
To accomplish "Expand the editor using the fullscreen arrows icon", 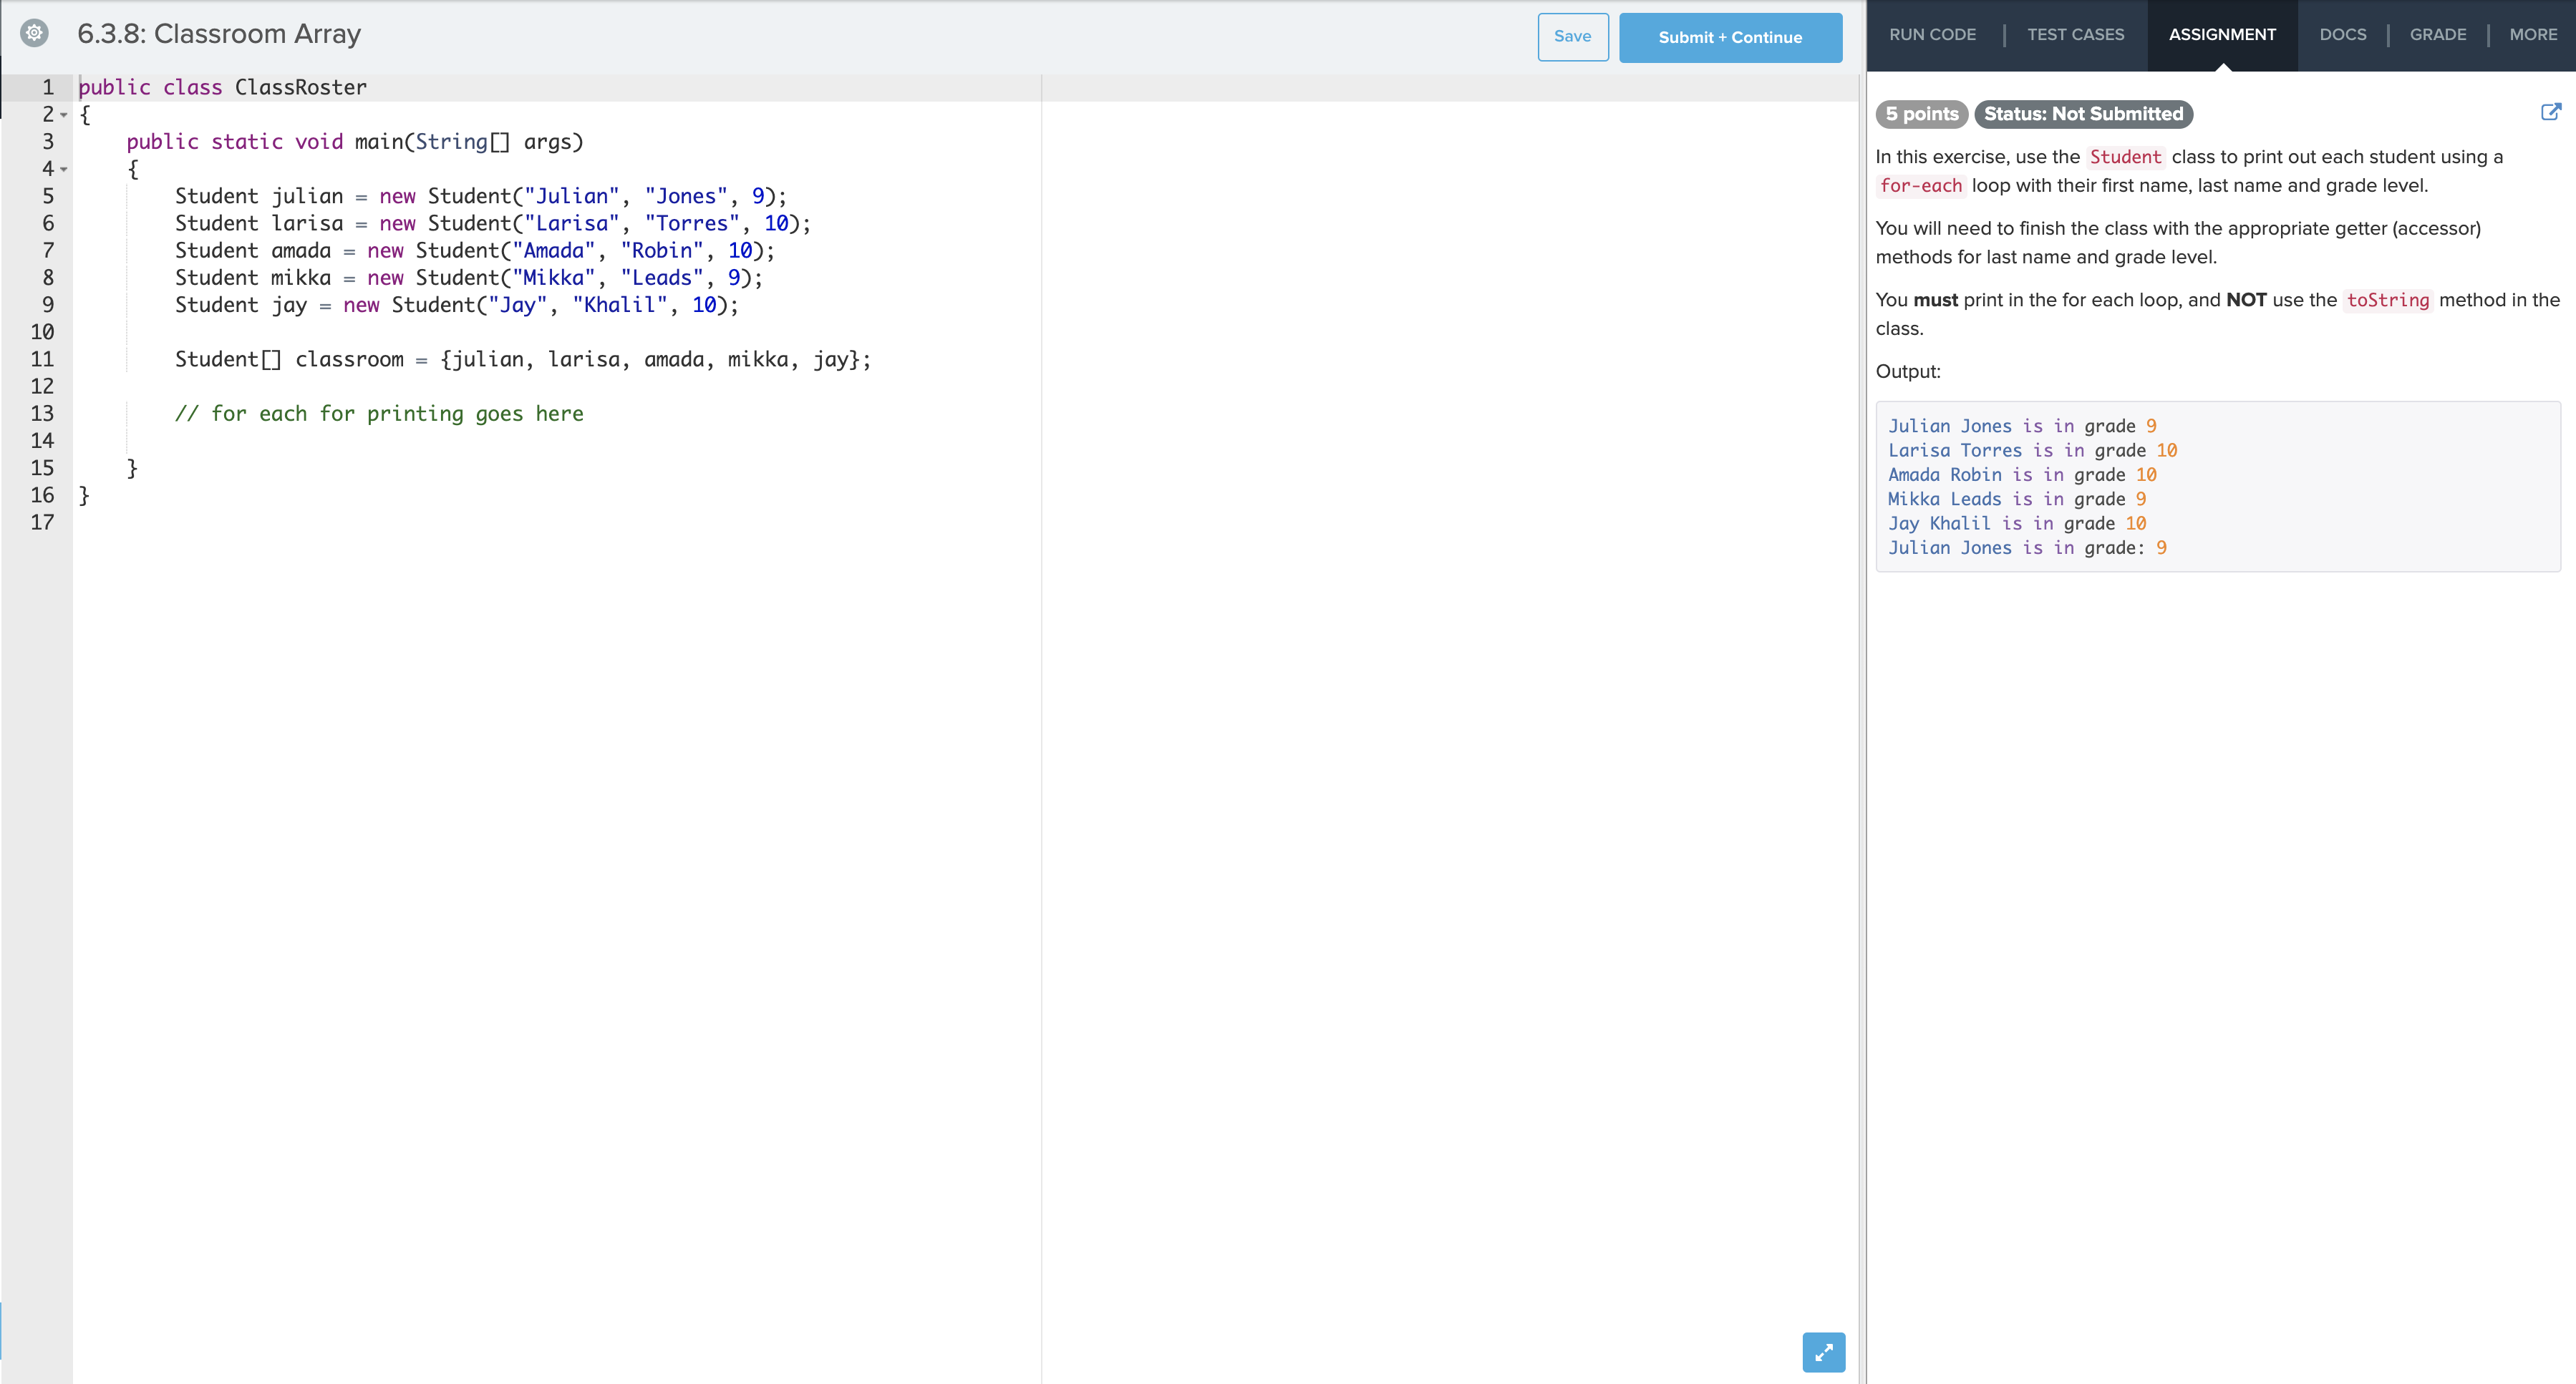I will click(1824, 1352).
